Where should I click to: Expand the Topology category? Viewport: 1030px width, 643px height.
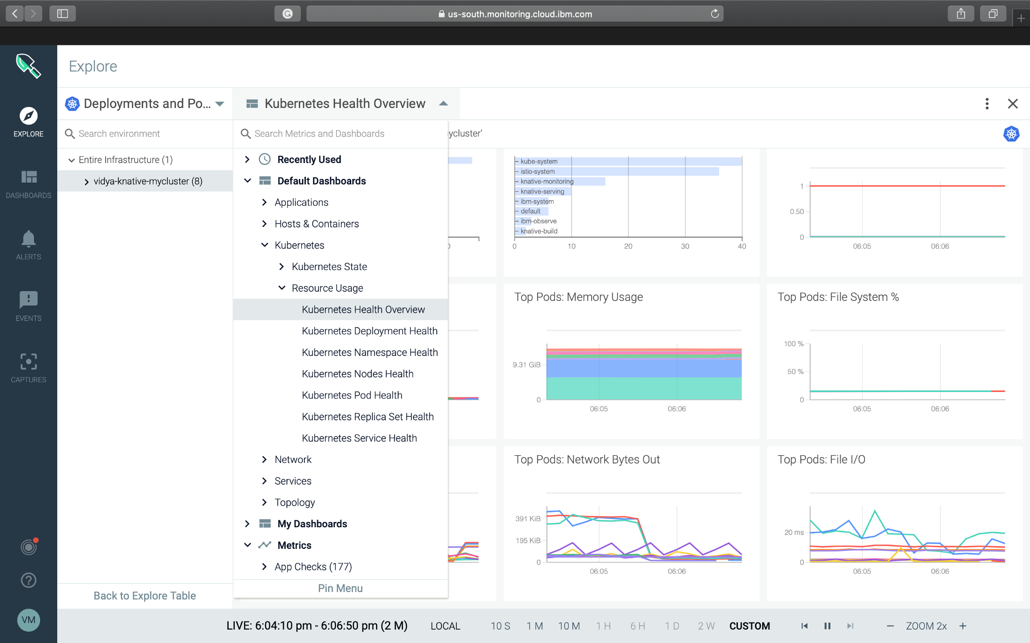(264, 502)
